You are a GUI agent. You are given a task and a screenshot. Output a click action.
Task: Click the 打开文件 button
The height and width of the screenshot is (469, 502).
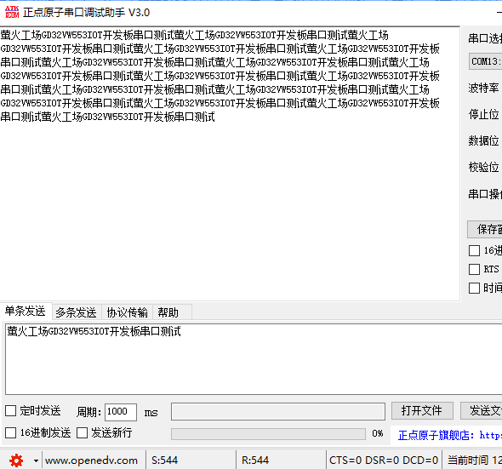tap(422, 411)
